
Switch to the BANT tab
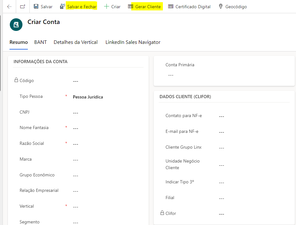(40, 42)
